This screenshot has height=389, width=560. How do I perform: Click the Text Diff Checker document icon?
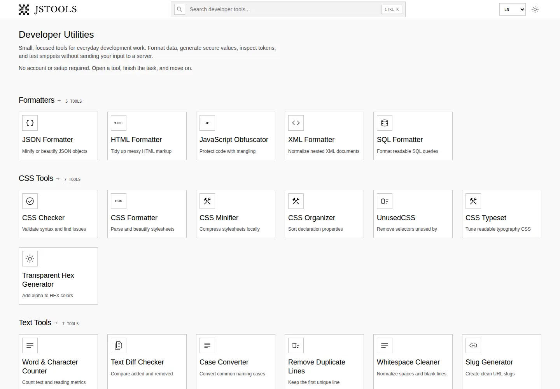tap(119, 345)
